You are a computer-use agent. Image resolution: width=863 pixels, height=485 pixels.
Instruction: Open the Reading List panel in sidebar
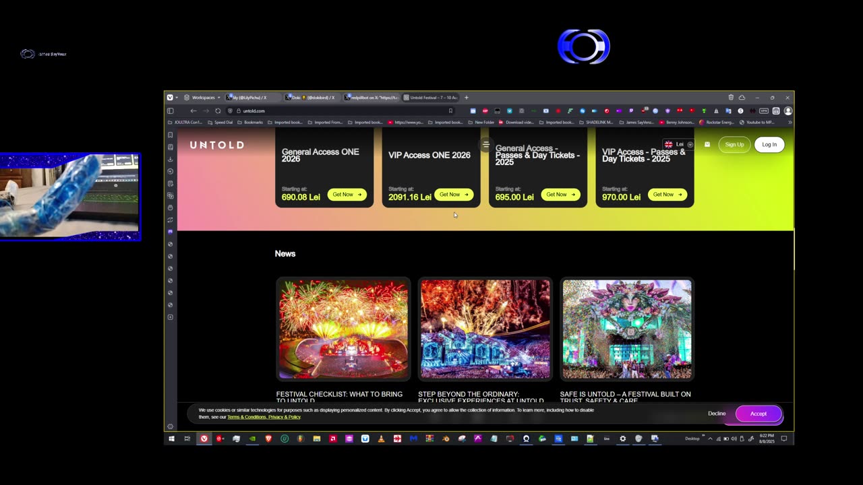(171, 147)
